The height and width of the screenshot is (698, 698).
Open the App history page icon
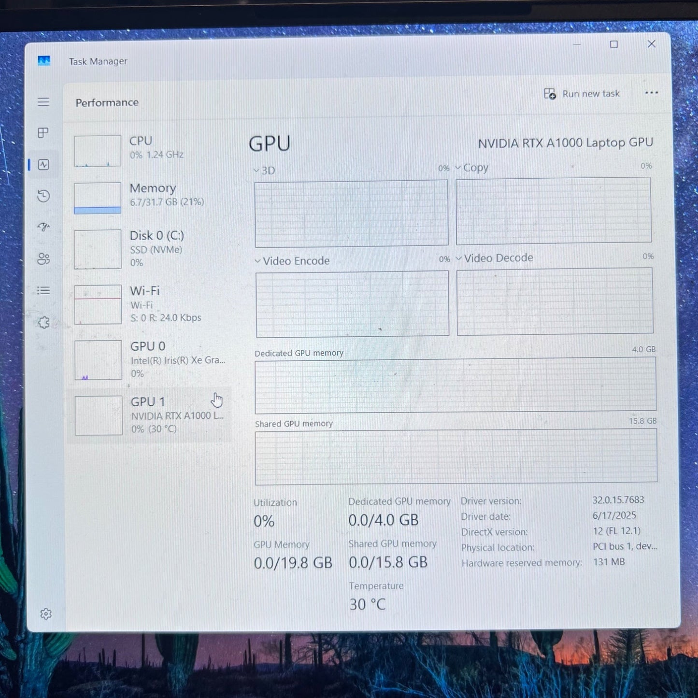[x=43, y=196]
